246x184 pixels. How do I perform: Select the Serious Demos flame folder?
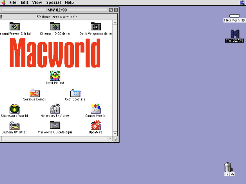point(35,93)
